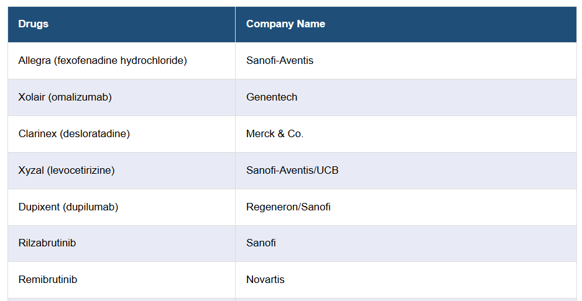Click the Rilzabrutinib drug cell
This screenshot has height=301, width=582.
[47, 243]
